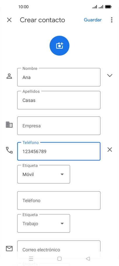This screenshot has width=119, height=266.
Task: Focus the empty second Teléfono field
Action: click(59, 201)
